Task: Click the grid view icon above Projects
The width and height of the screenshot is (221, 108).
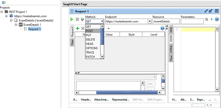Action: point(4,3)
